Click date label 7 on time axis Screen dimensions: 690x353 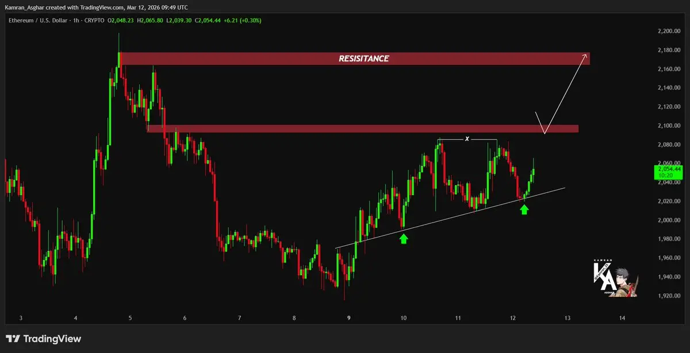click(x=239, y=318)
